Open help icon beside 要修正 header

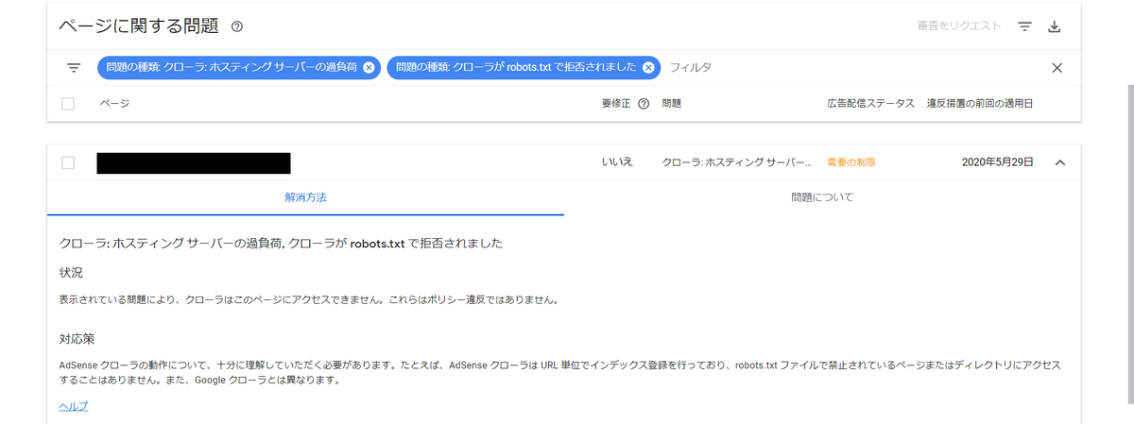pos(644,104)
